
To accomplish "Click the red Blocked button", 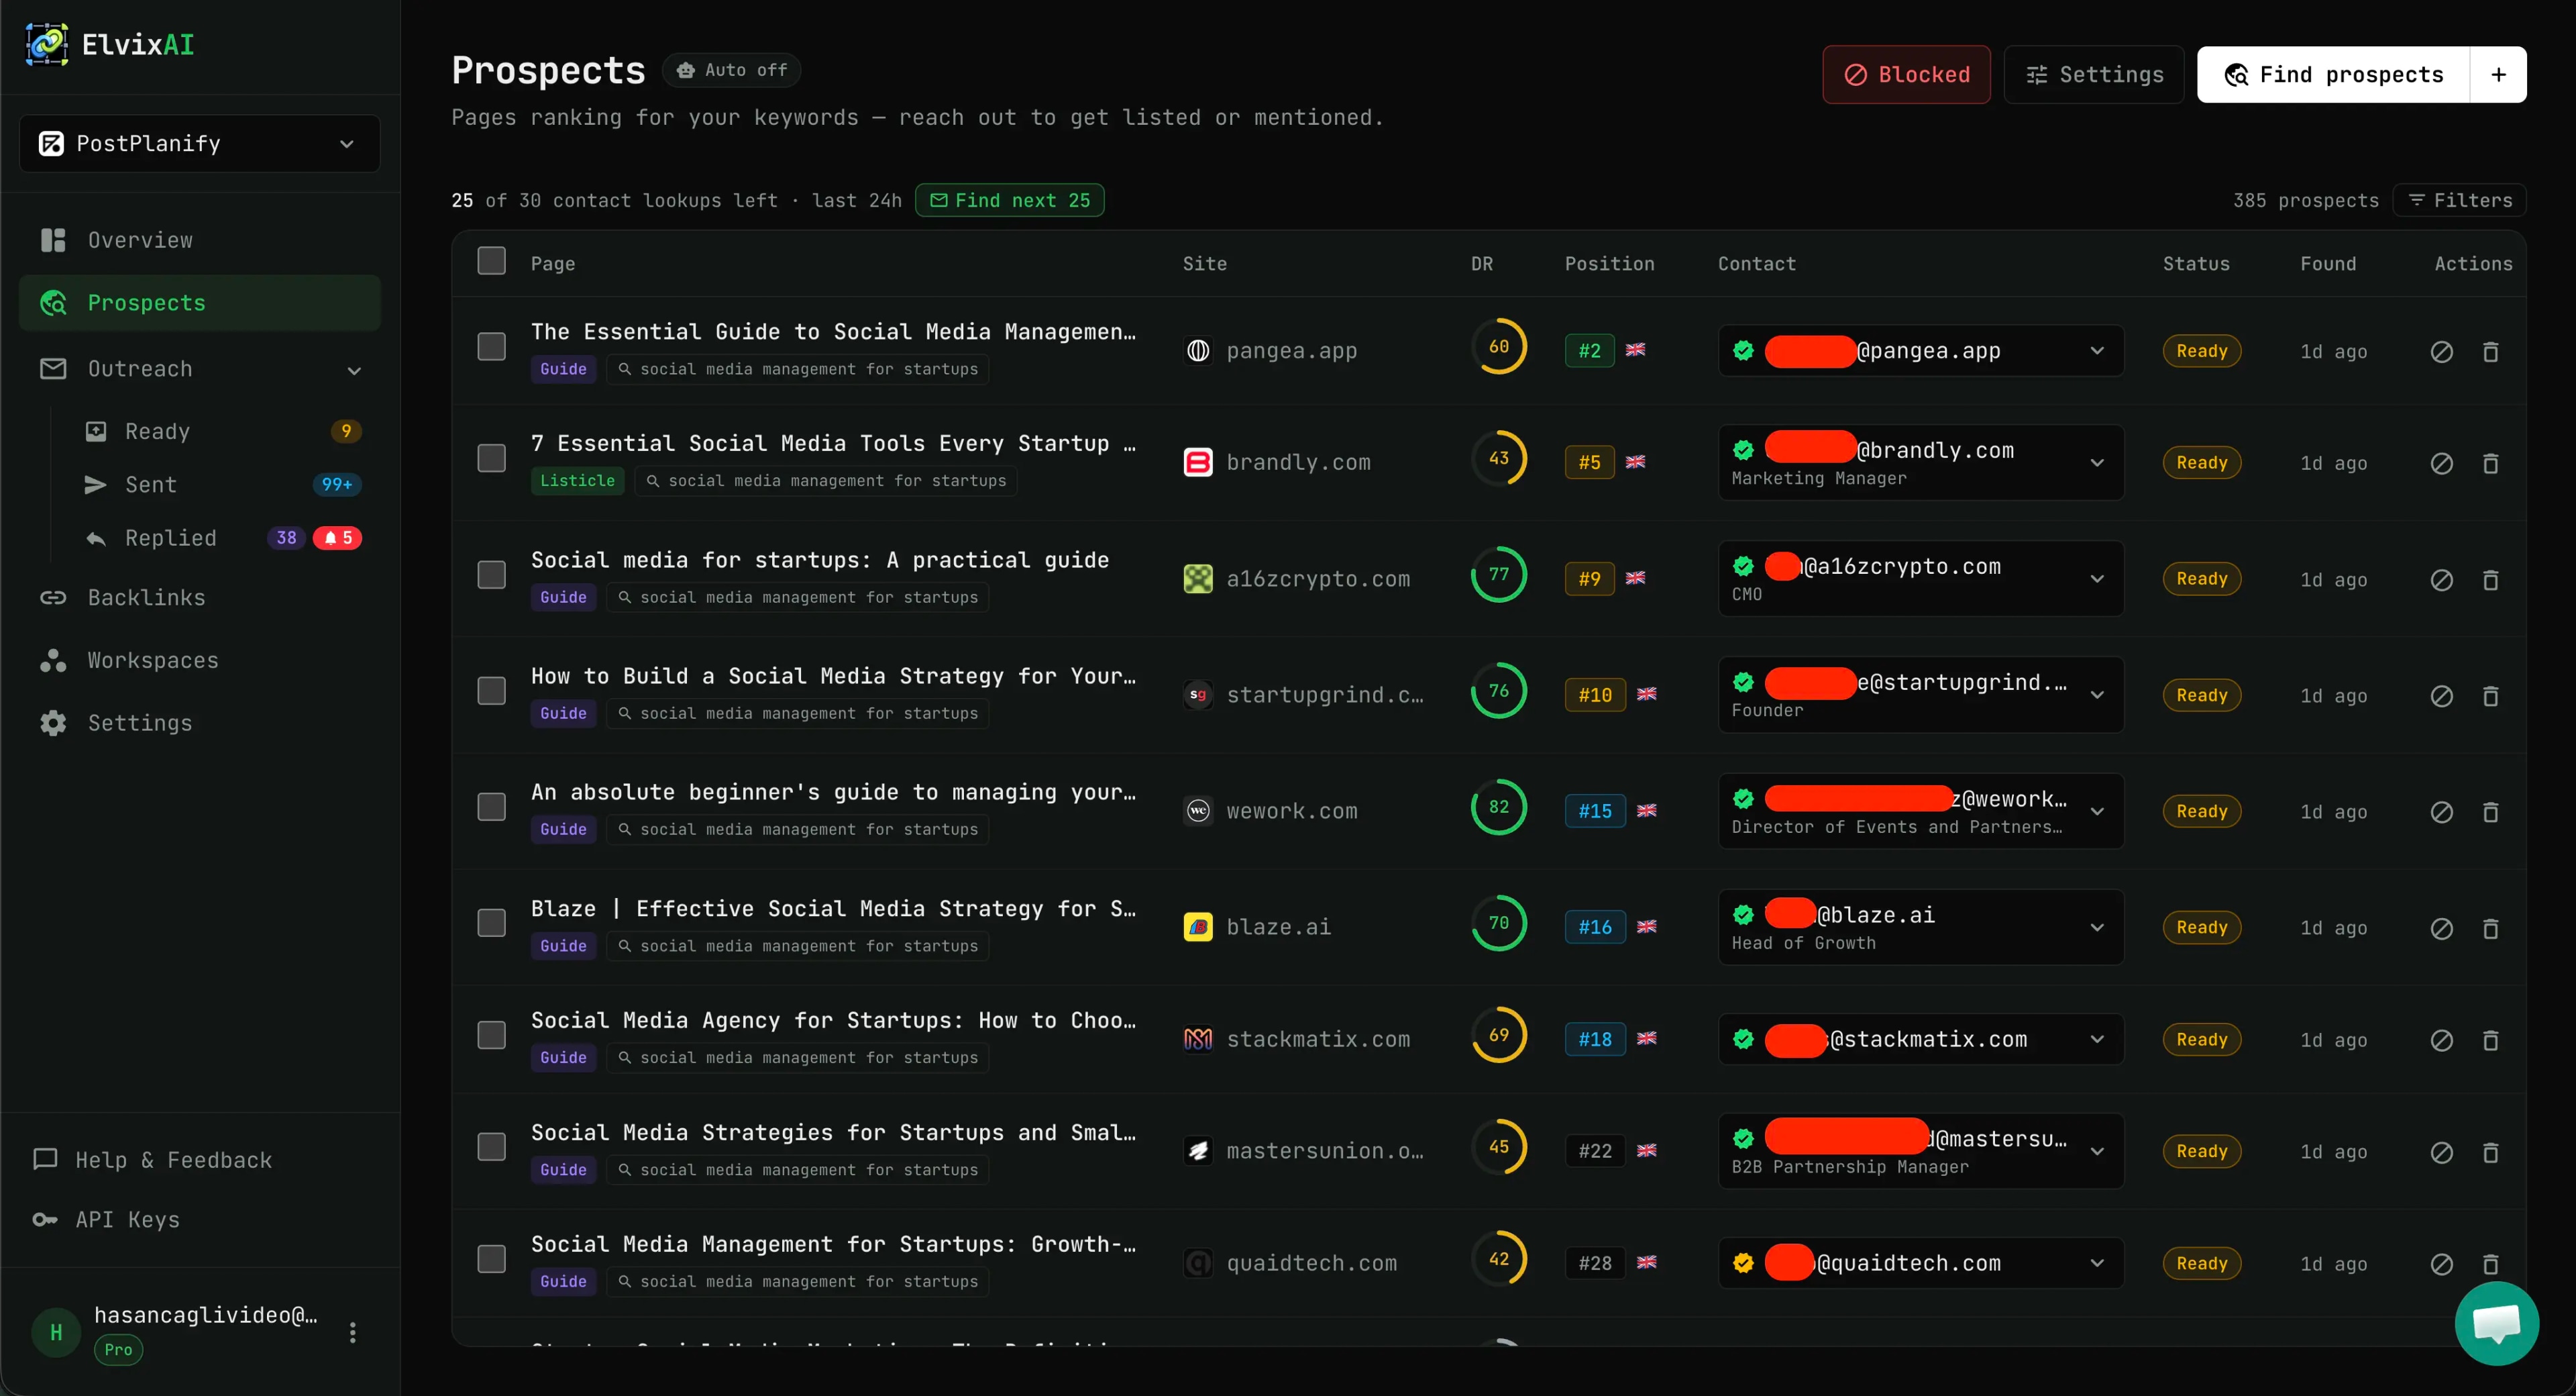I will tap(1906, 74).
